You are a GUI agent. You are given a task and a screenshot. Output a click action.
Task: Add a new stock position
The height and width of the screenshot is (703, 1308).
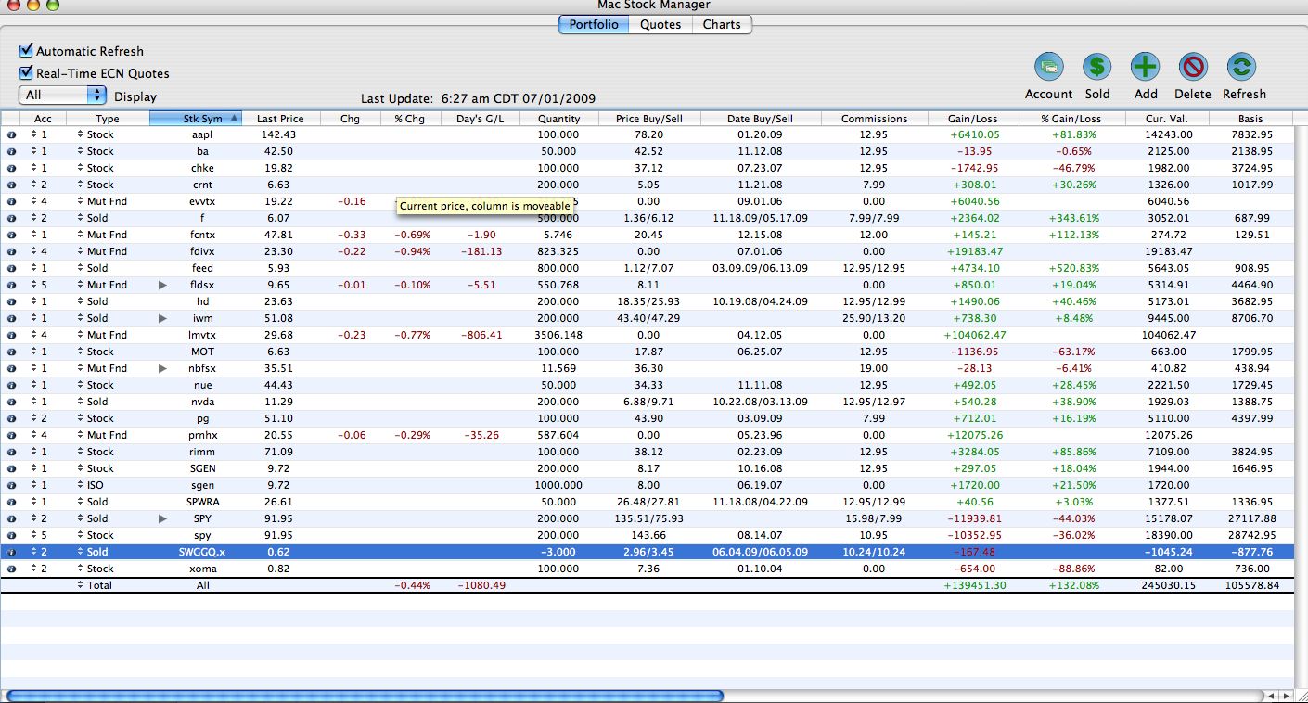[1145, 70]
